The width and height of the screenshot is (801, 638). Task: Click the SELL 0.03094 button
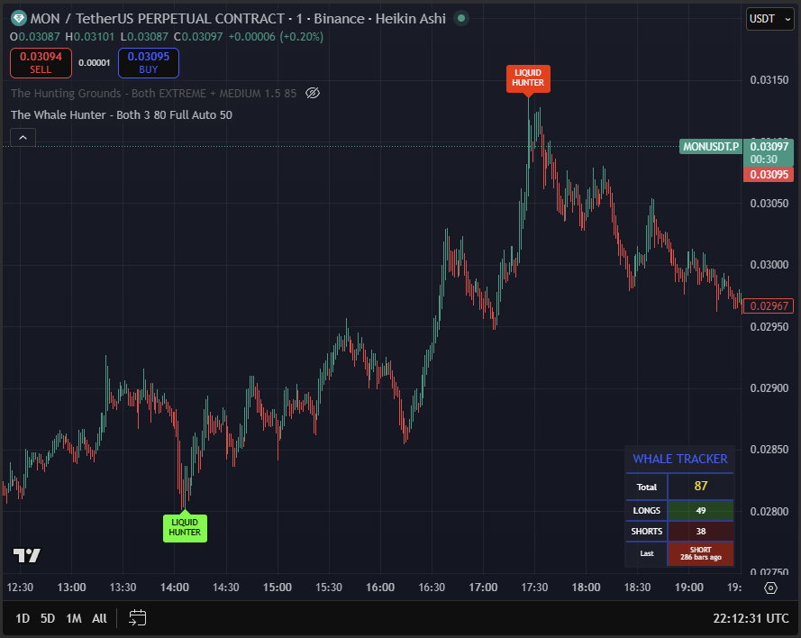point(40,63)
